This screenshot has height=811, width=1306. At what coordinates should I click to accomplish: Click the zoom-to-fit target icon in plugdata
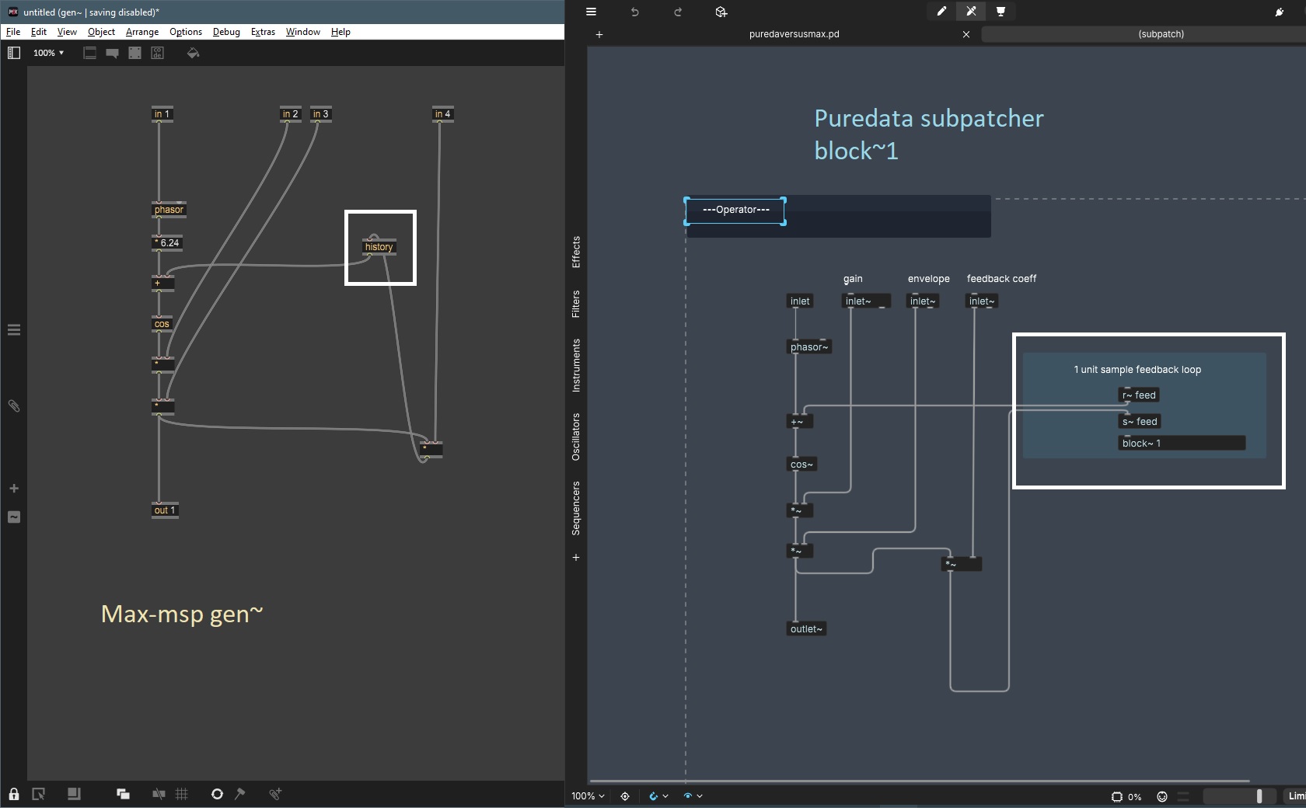click(x=625, y=796)
